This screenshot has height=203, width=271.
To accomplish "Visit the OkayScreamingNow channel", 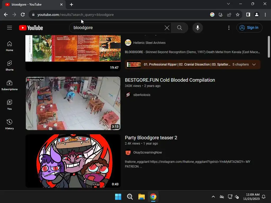I will coord(148,153).
